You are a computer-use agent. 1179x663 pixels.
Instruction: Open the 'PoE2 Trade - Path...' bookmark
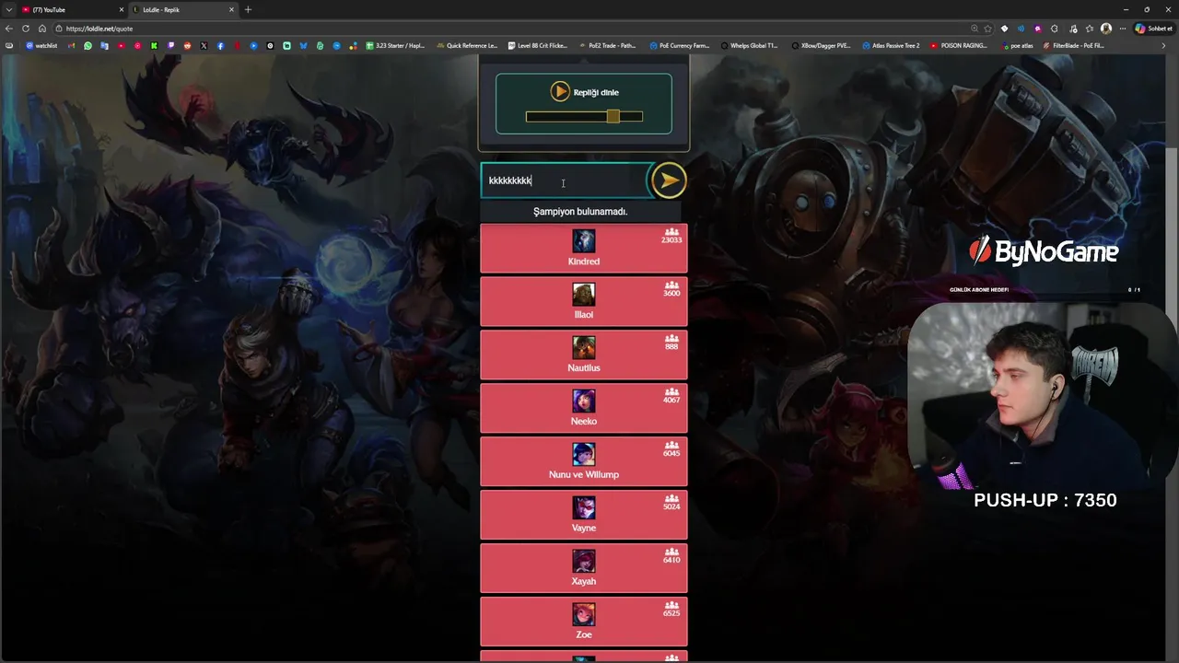[x=608, y=45]
